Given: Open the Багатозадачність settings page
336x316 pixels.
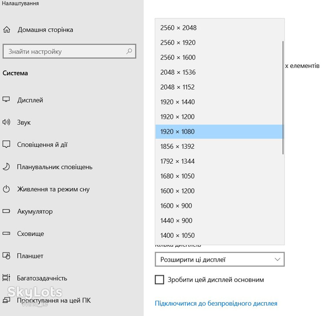Looking at the screenshot, I should pyautogui.click(x=42, y=278).
